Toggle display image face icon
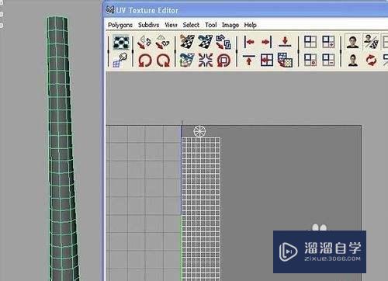The width and height of the screenshot is (388, 281). pyautogui.click(x=353, y=42)
